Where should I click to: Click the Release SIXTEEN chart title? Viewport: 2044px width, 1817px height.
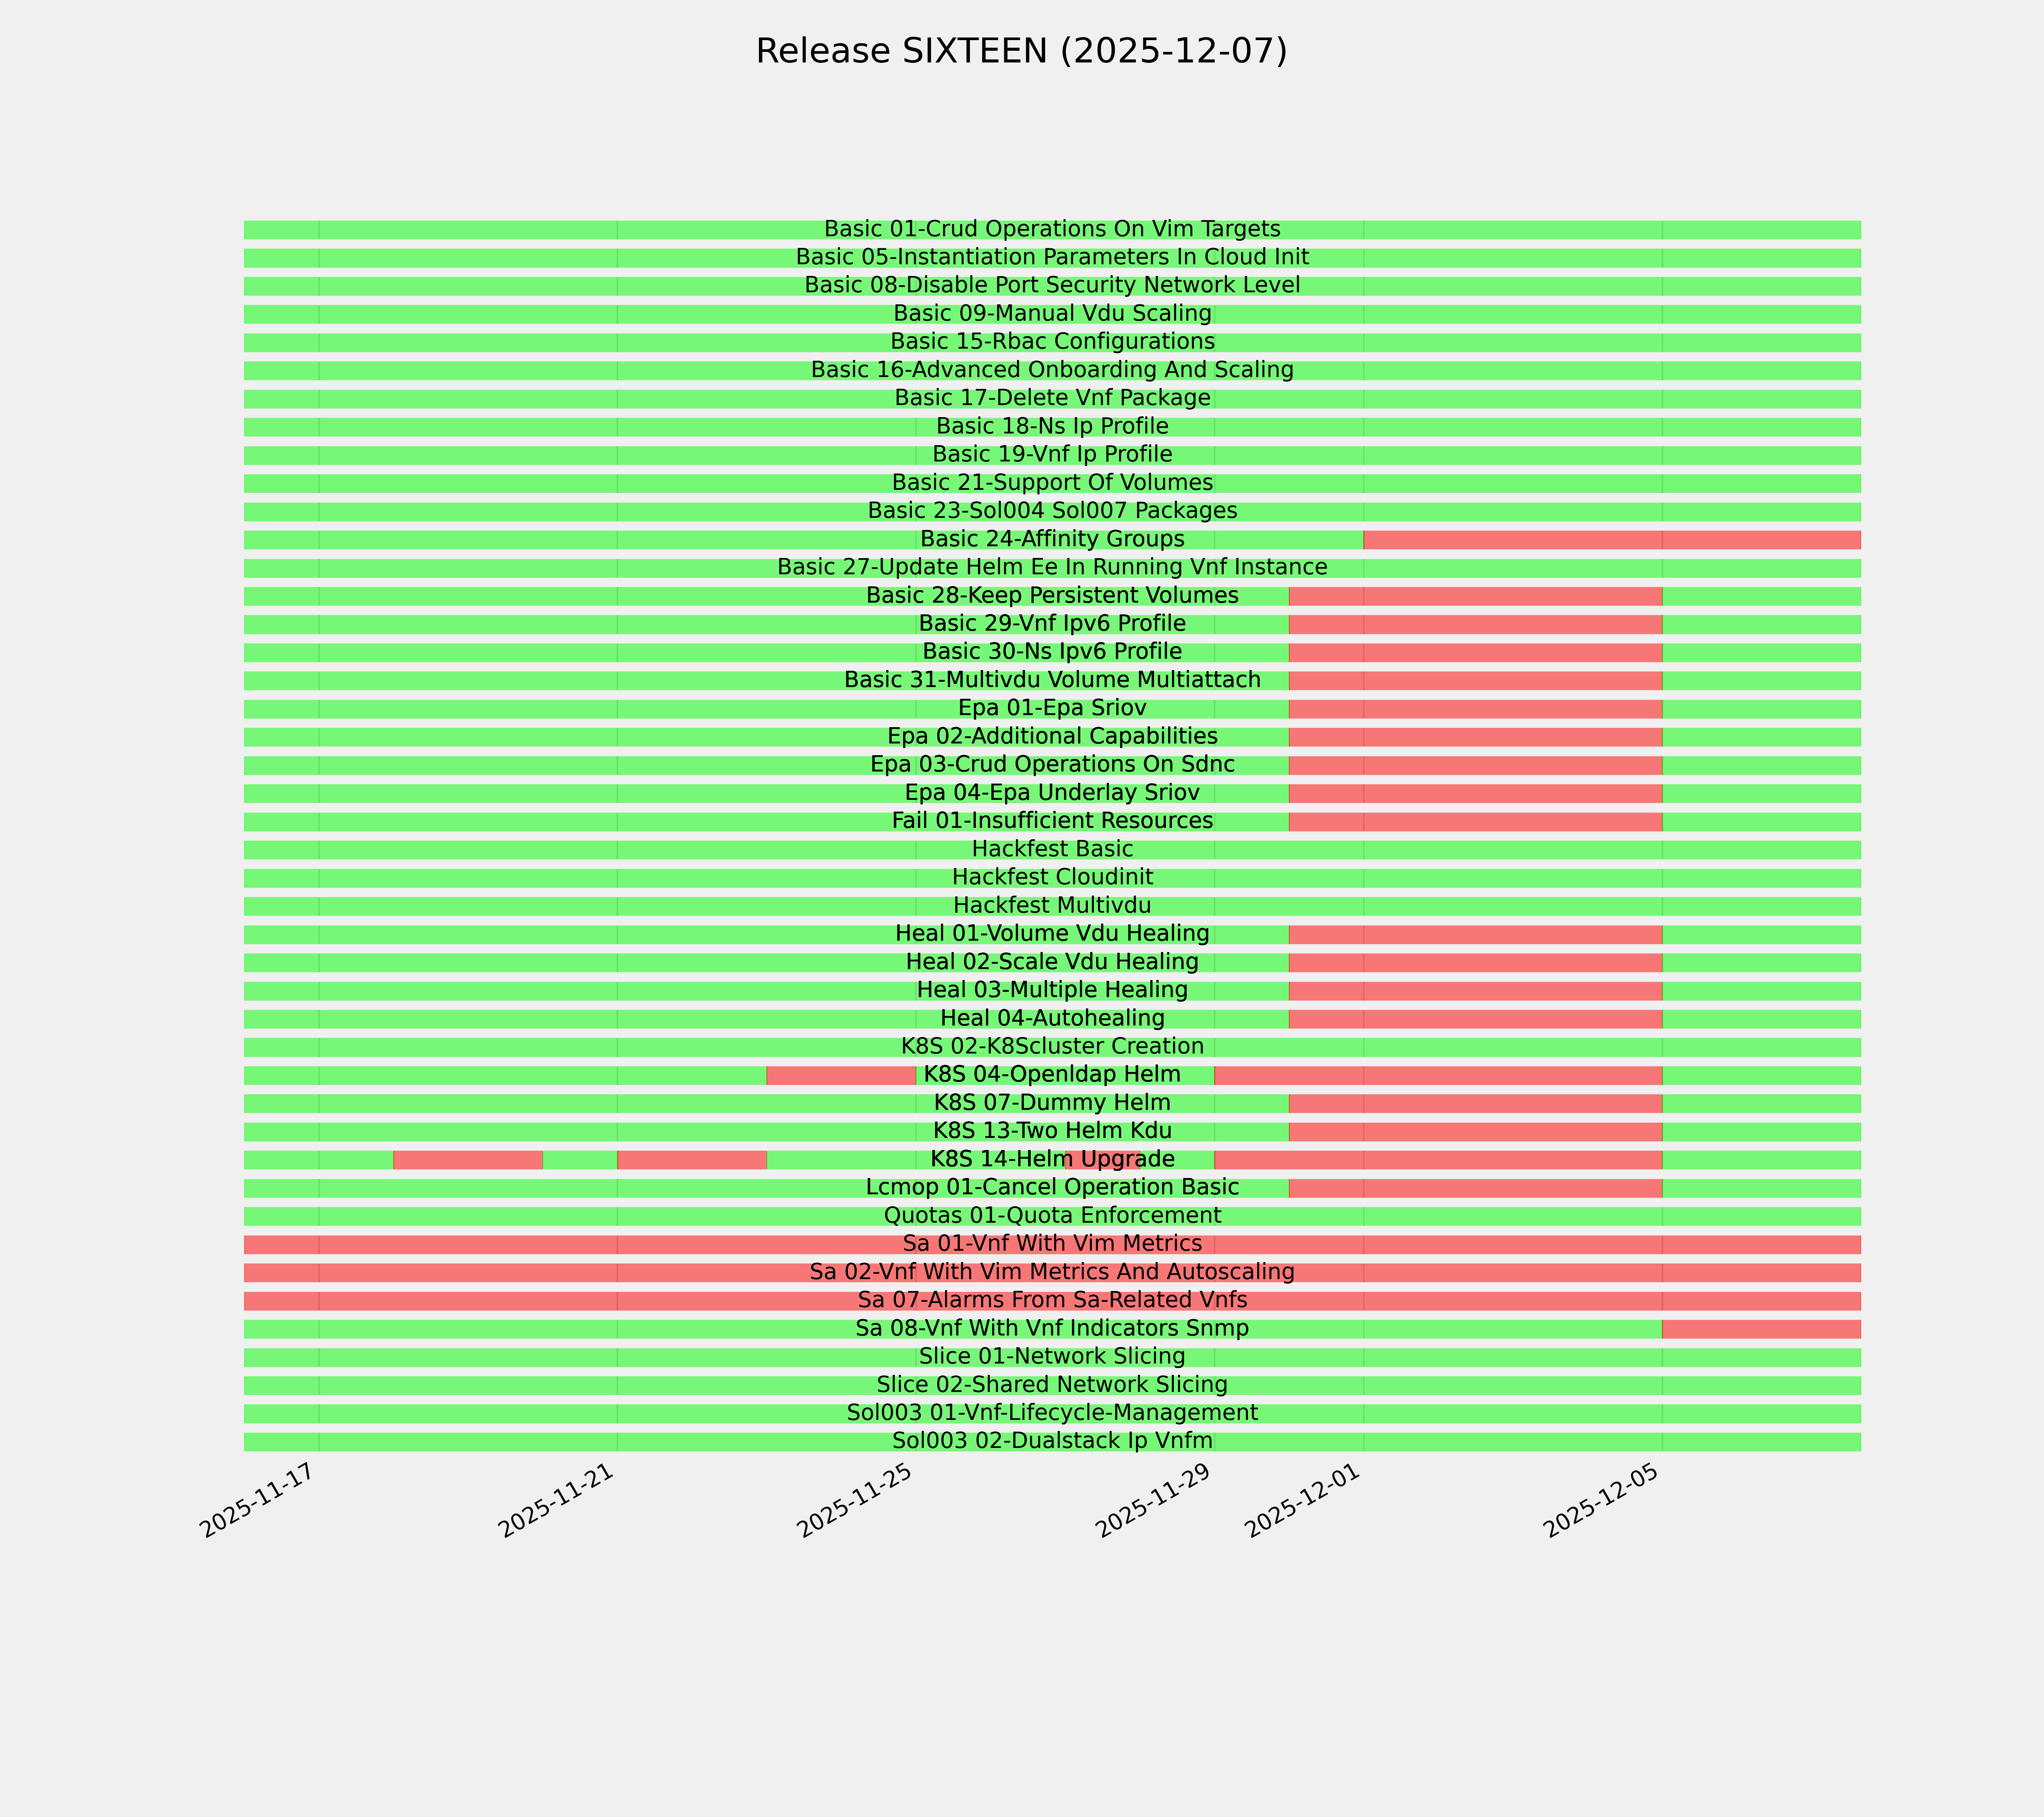[x=1021, y=51]
